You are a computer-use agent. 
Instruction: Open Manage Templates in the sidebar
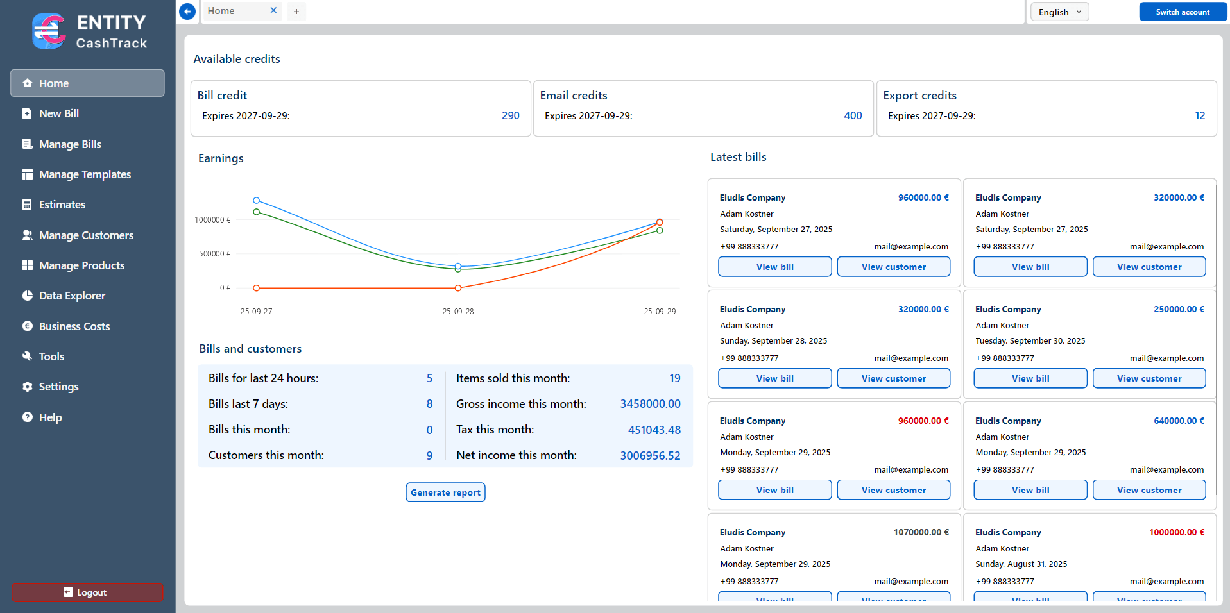click(85, 174)
